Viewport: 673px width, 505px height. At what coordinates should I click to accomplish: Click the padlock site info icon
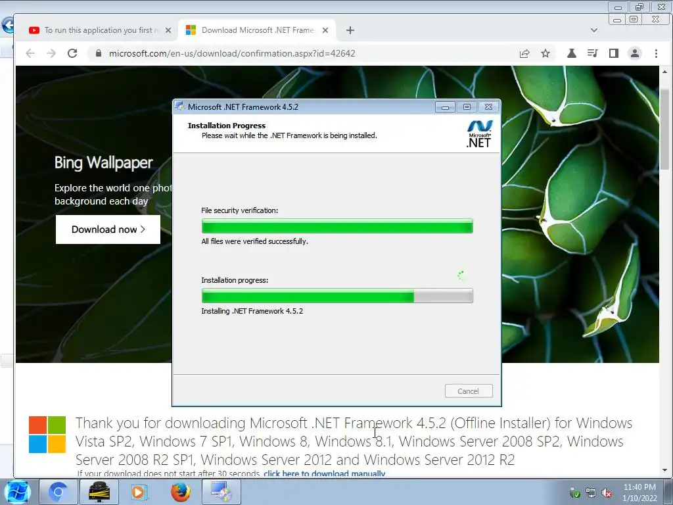99,53
